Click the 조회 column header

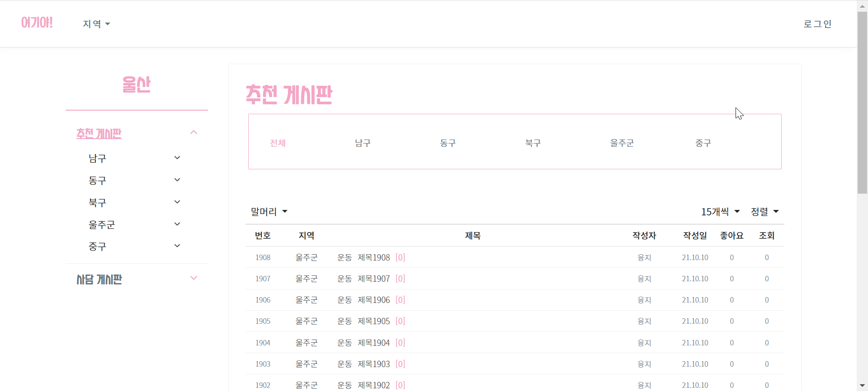point(767,236)
